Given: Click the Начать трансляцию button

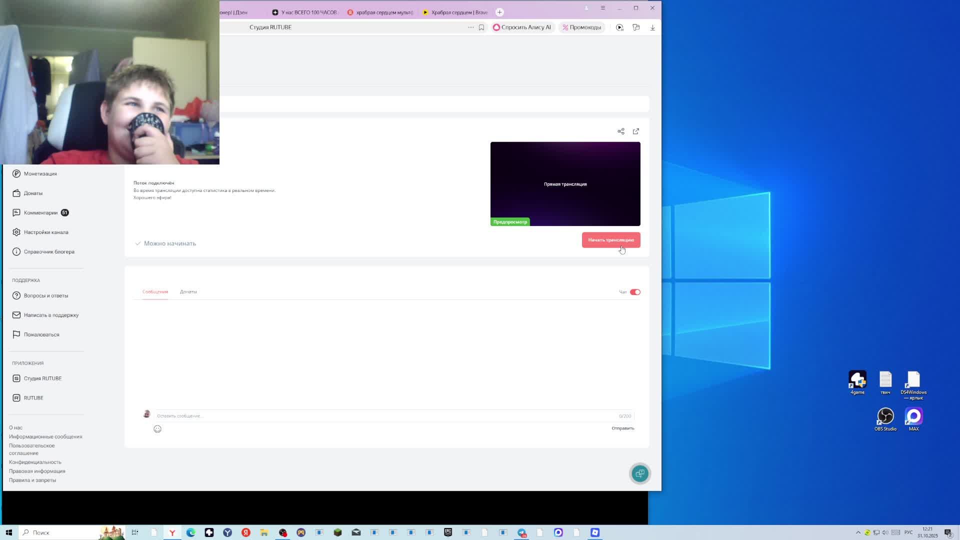Looking at the screenshot, I should (610, 240).
